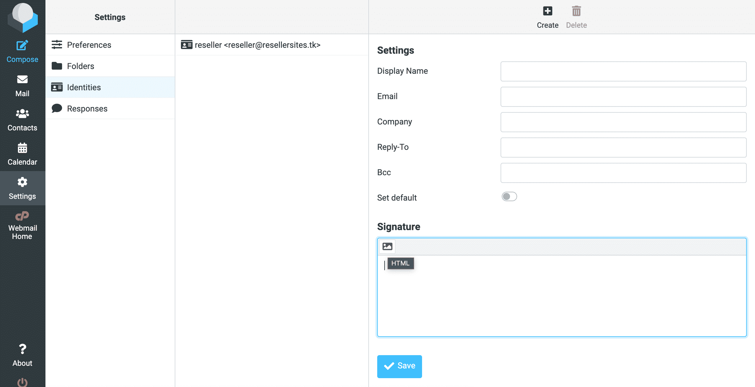Click the Bcc input field
755x387 pixels.
pos(623,173)
